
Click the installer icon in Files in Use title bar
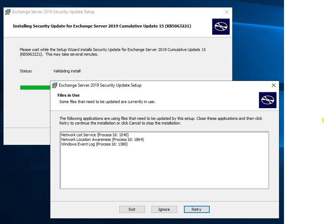pos(54,85)
